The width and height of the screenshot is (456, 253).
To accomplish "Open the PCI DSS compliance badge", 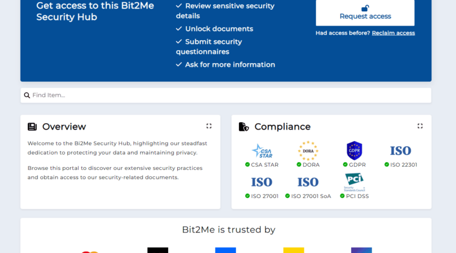I will coord(354,182).
